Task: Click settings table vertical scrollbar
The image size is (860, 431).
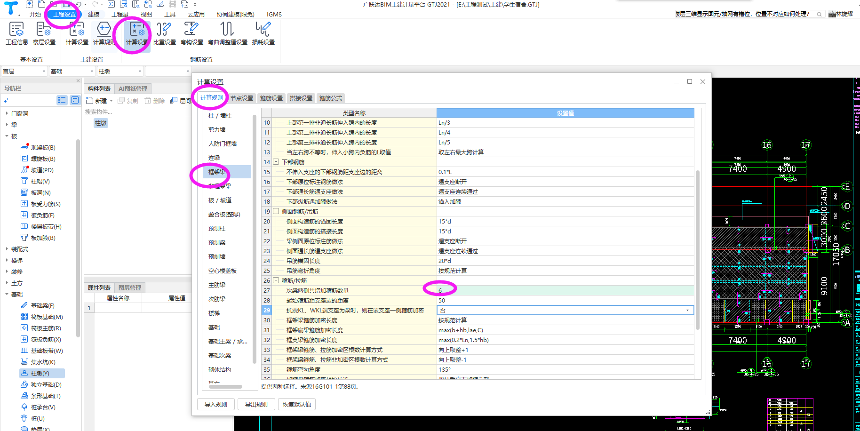Action: 698,249
